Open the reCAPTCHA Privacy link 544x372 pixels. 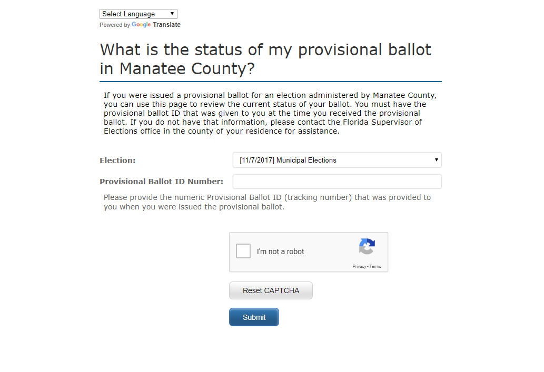(x=359, y=267)
